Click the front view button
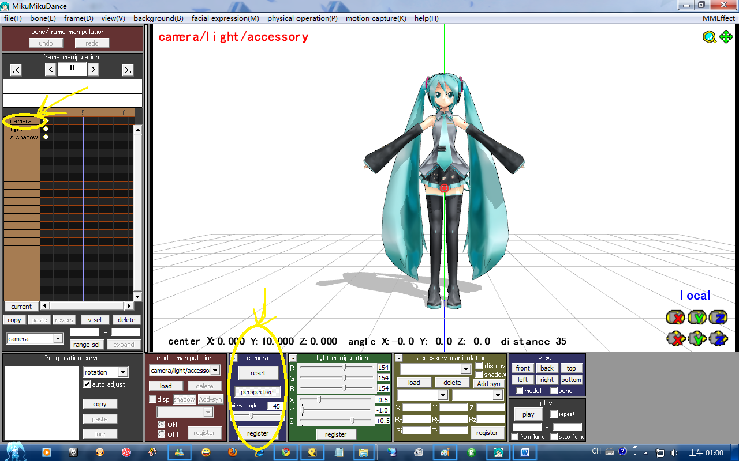The width and height of the screenshot is (739, 461). [523, 368]
